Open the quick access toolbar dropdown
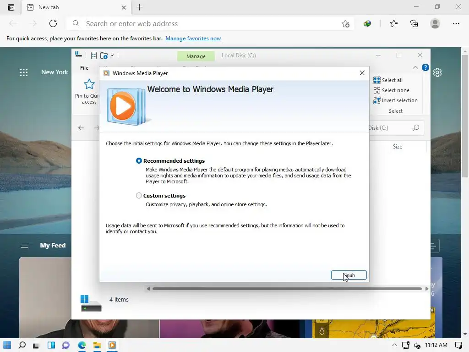The width and height of the screenshot is (469, 352). (x=112, y=55)
